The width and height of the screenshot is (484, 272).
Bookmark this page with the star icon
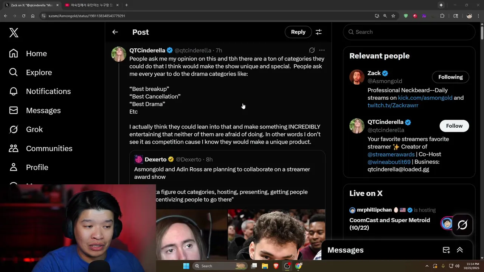(393, 16)
